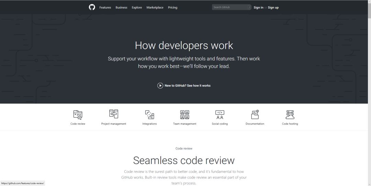Click the play circle icon
Viewport: 371px width, 186px height.
(x=160, y=85)
